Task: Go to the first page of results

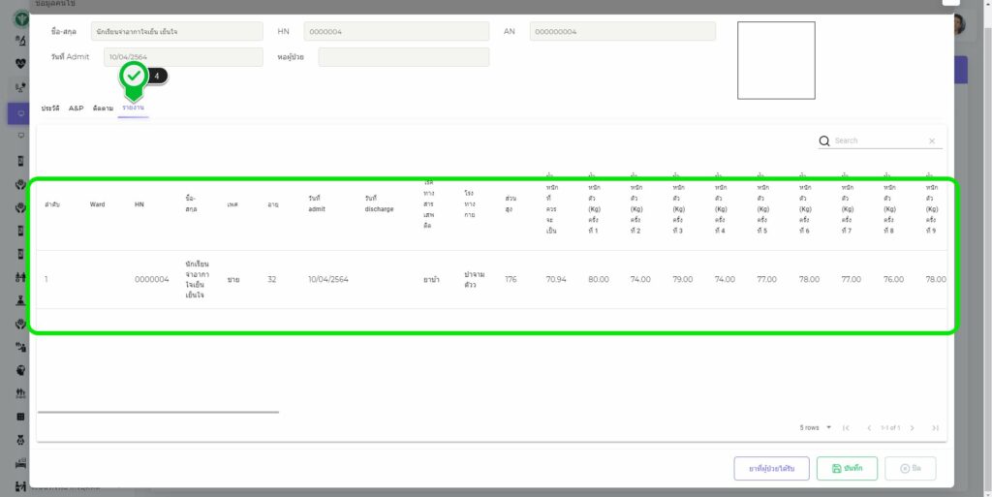Action: point(846,427)
